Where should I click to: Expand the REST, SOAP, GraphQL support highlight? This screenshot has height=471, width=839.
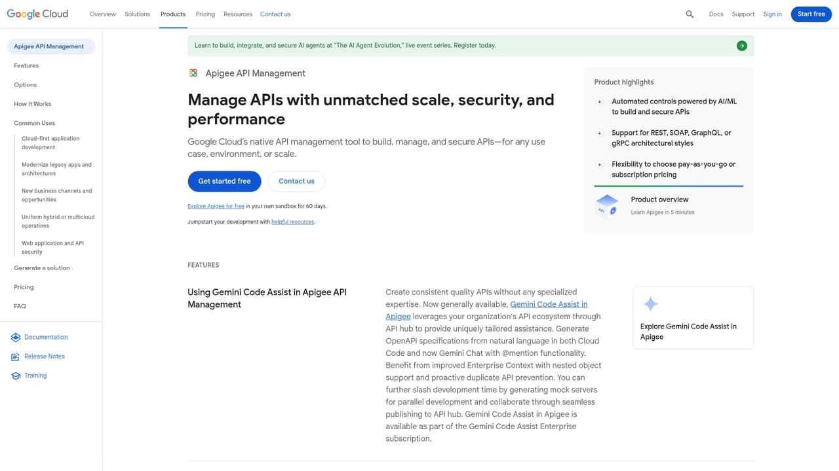point(599,133)
